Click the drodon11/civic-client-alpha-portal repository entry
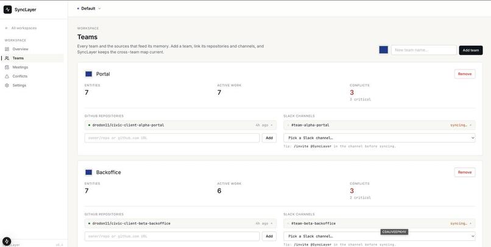The width and height of the screenshot is (491, 247). click(x=180, y=125)
